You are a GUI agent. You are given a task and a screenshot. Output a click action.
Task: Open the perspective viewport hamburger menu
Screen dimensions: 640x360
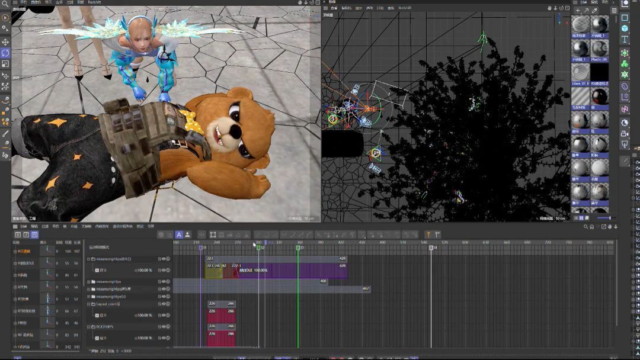tap(15, 2)
